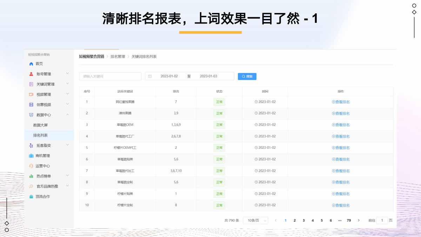Click the home icon beside 首页
The width and height of the screenshot is (421, 237).
point(31,64)
